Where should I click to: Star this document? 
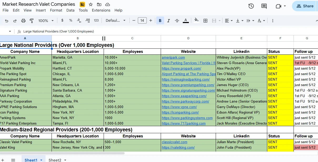pos(91,4)
